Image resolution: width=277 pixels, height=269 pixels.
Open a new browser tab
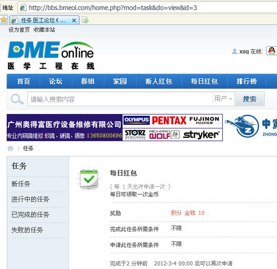pos(85,20)
